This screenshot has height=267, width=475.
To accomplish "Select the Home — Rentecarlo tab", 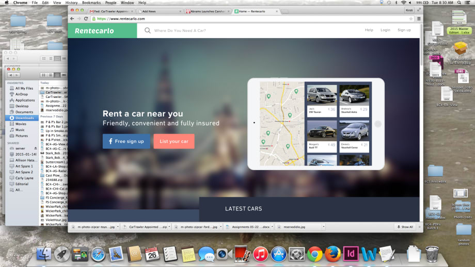I will [x=255, y=11].
